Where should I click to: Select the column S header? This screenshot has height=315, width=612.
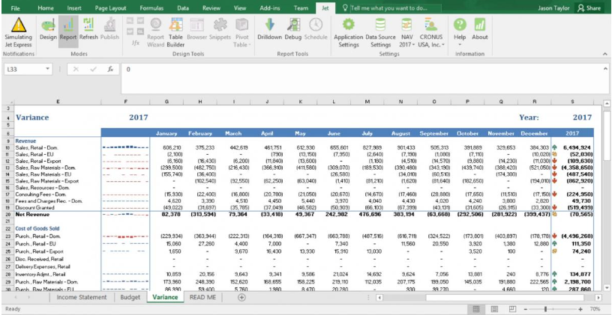[572, 102]
